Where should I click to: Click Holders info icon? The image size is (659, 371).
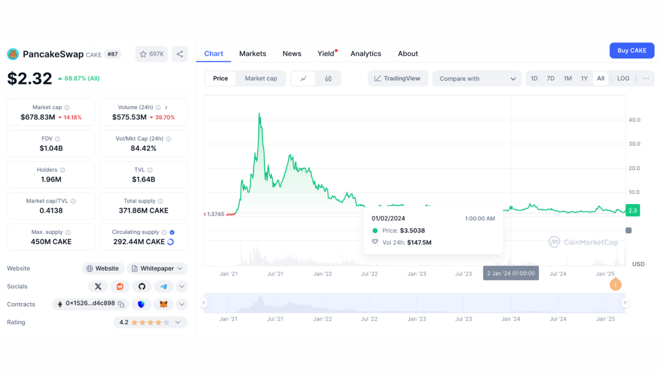pyautogui.click(x=62, y=170)
